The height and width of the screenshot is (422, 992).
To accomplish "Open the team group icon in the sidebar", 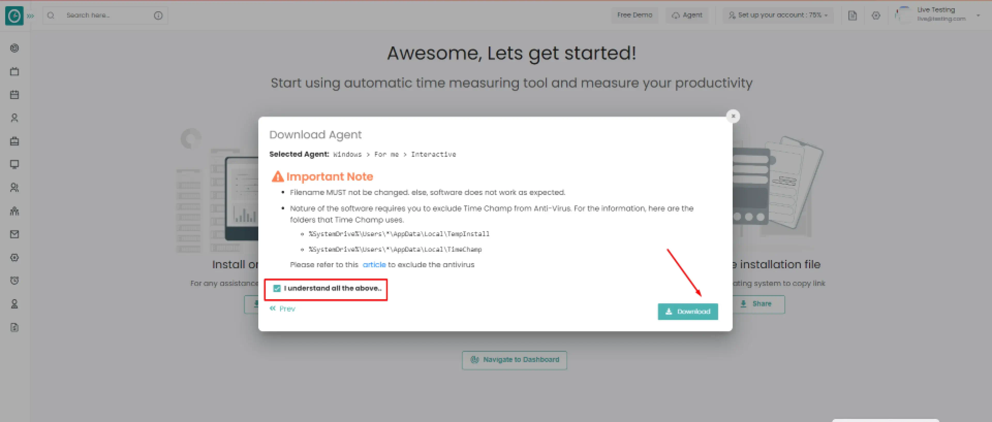I will pos(15,211).
